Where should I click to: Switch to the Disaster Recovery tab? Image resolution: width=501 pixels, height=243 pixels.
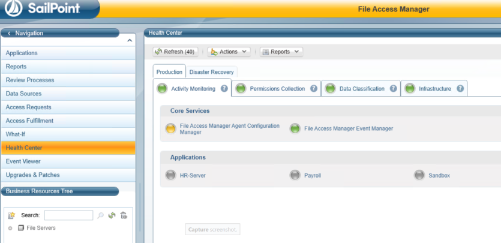pyautogui.click(x=211, y=72)
